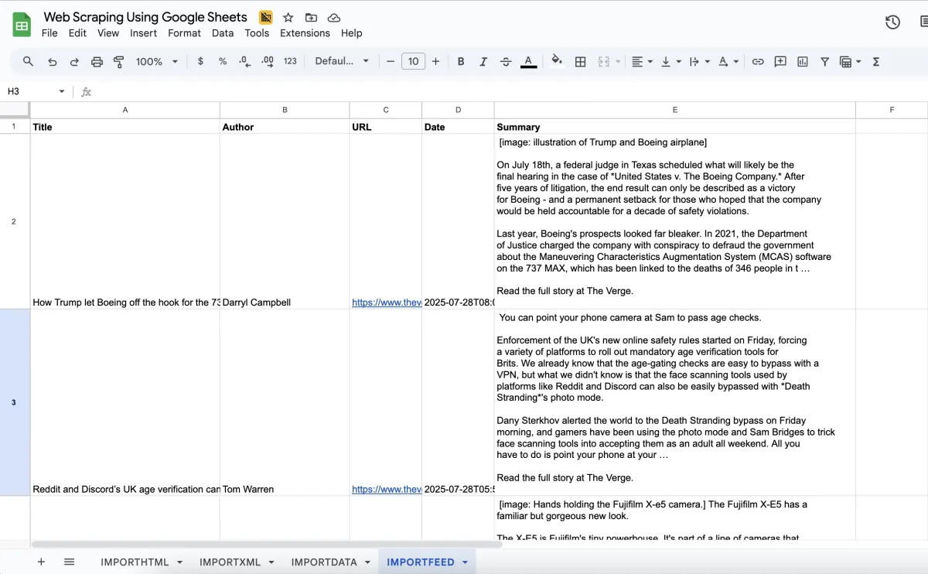Open the Format menu
The image size is (928, 574).
pos(184,33)
